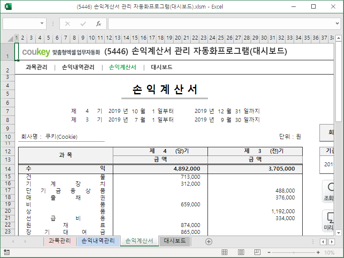Click the cancel (X) formula bar icon
344x258 pixels.
click(68, 24)
